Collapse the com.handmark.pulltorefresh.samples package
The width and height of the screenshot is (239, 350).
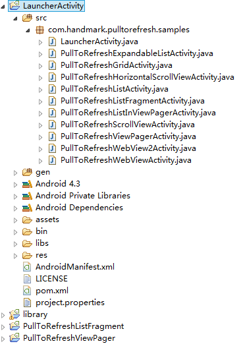(28, 30)
